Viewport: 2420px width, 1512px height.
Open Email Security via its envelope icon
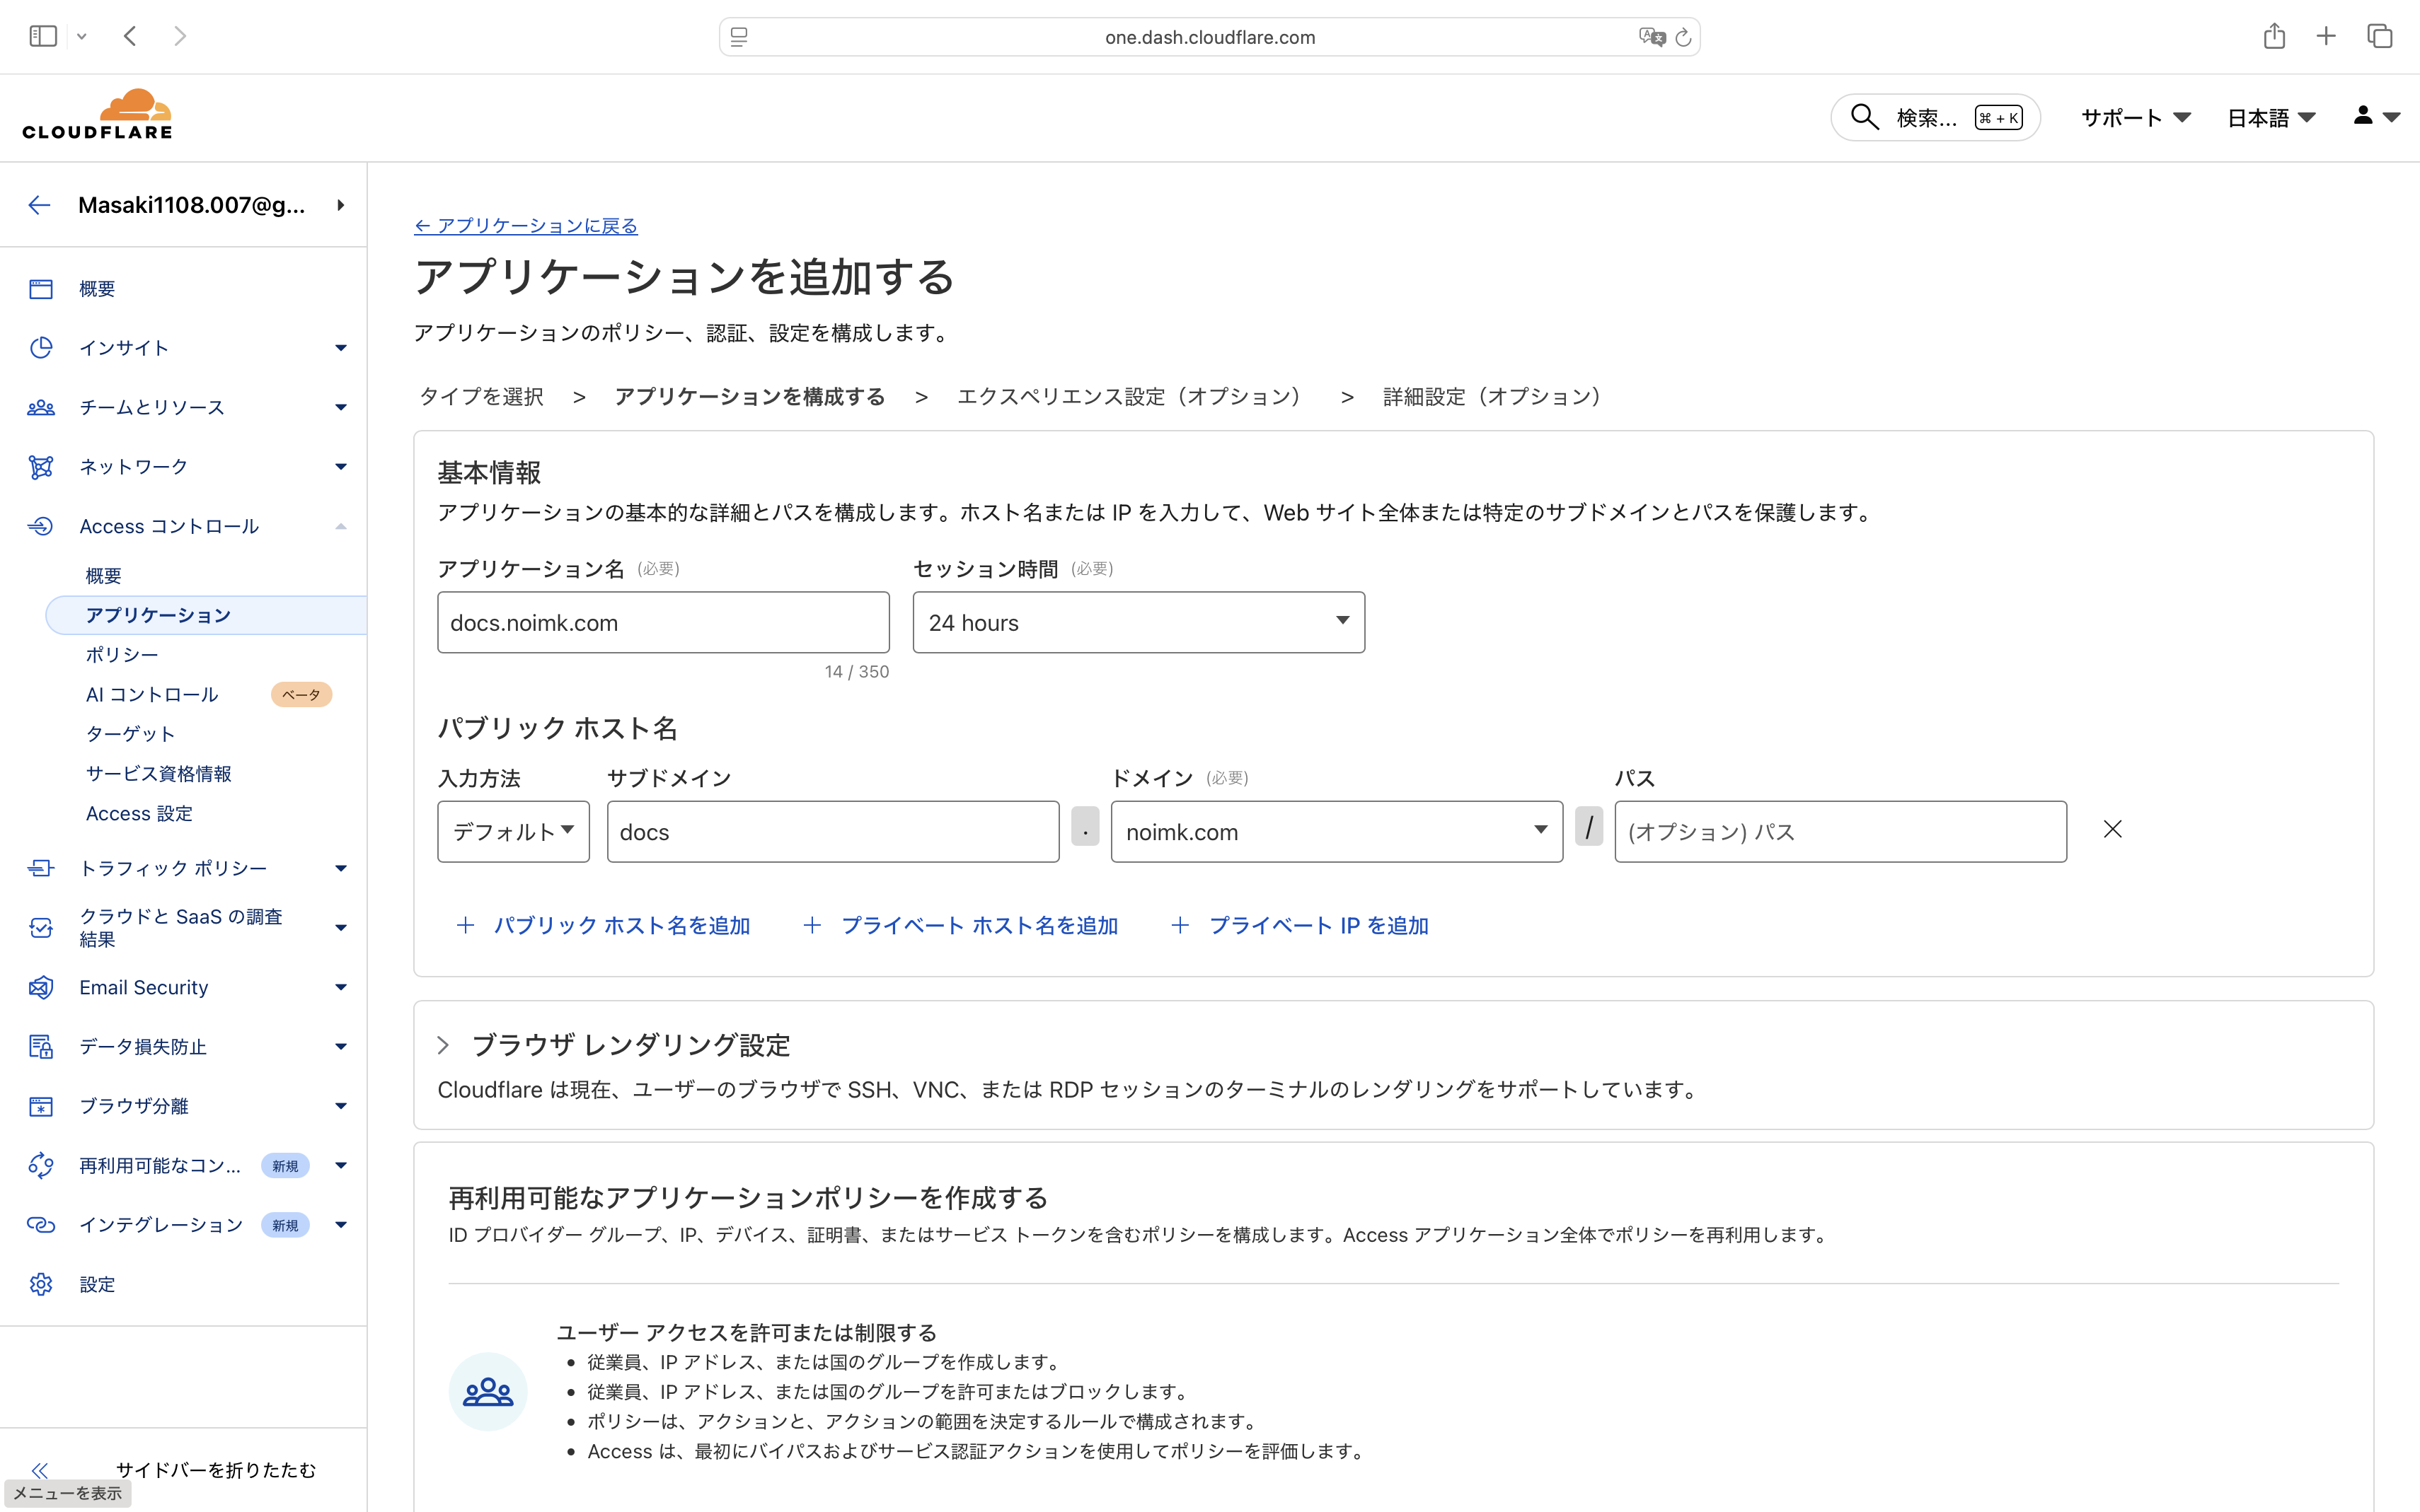[41, 988]
